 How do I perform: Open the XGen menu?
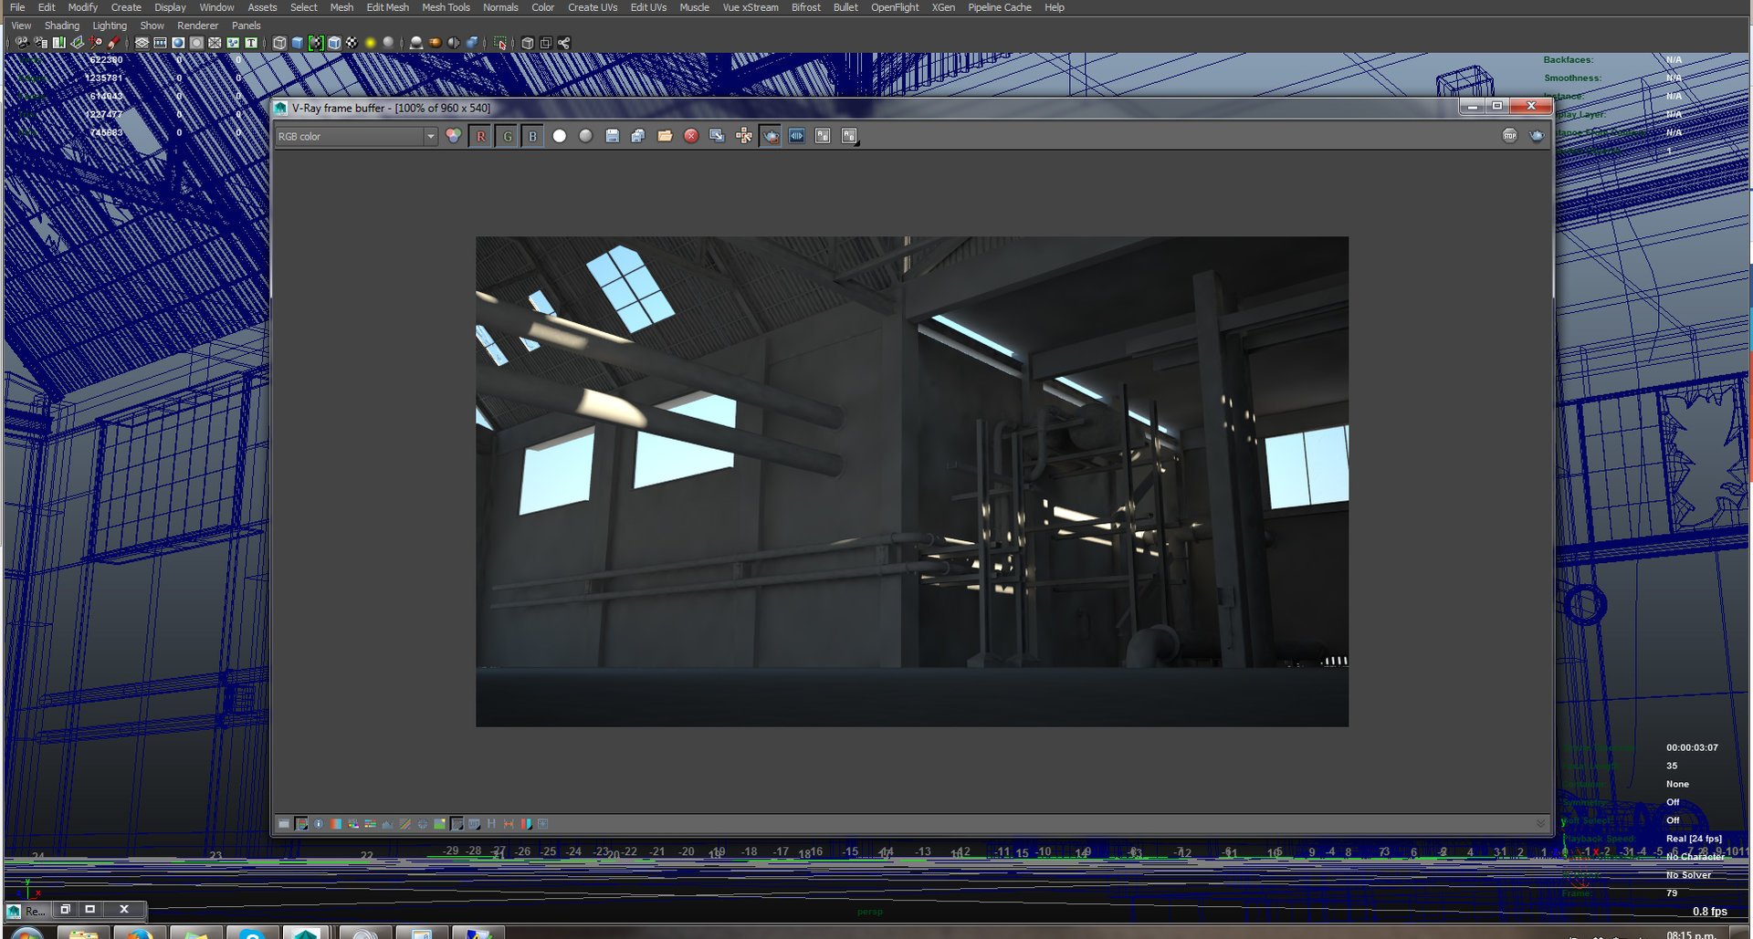(x=943, y=7)
